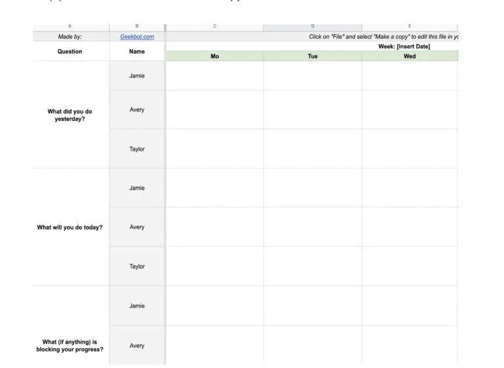
Task: Click the Mo day header cell
Action: (215, 56)
